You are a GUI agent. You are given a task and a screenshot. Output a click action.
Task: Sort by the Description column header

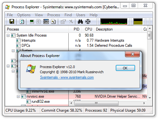click(x=118, y=29)
